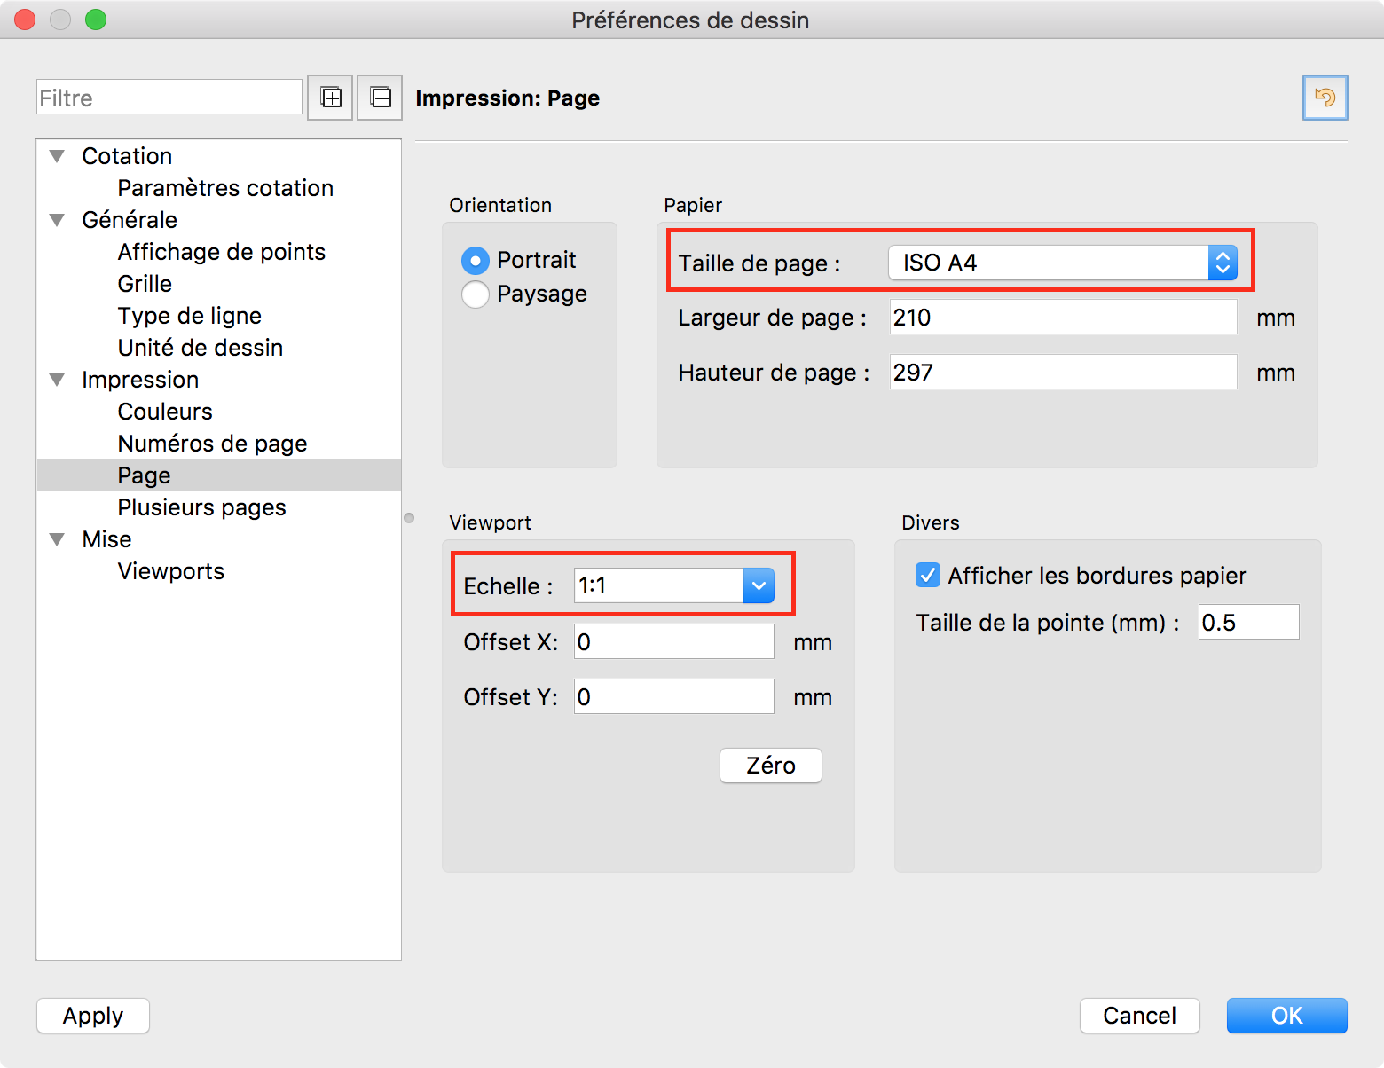Click the Cancel button
Image resolution: width=1384 pixels, height=1068 pixels.
click(1139, 1016)
